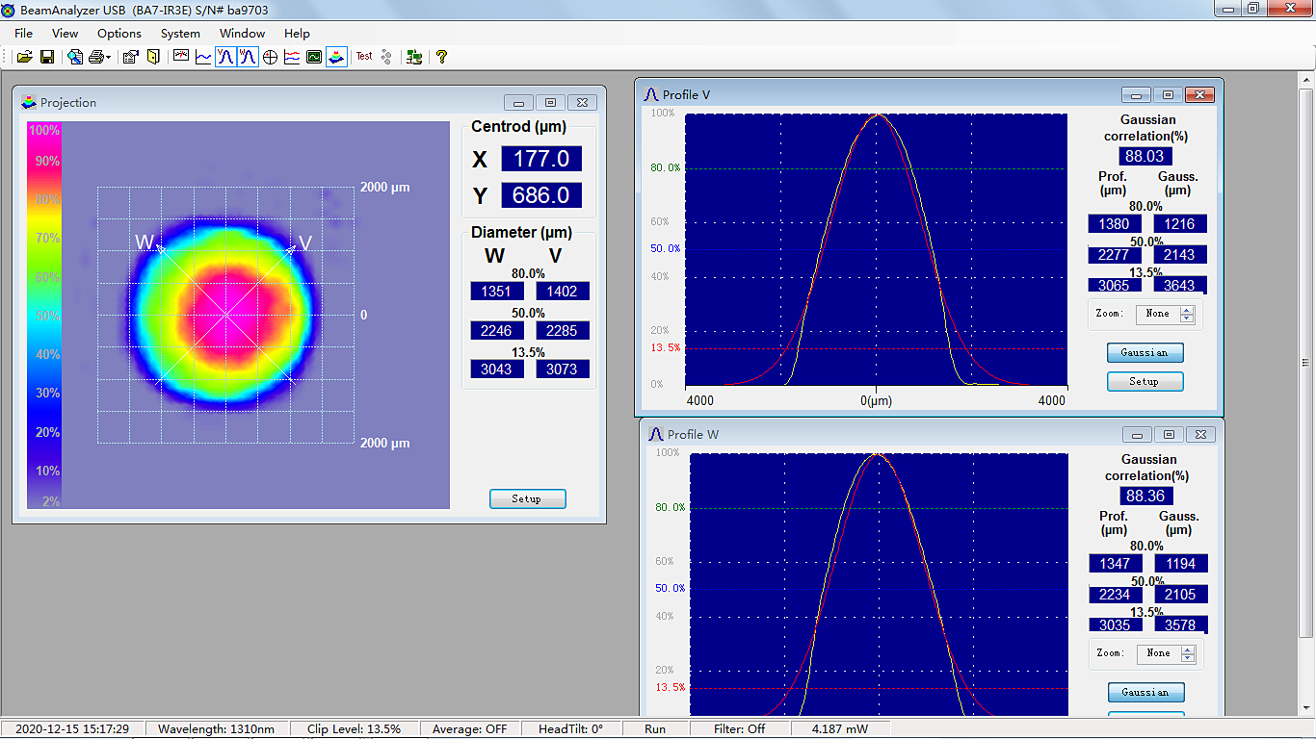Open the Options menu
Viewport: 1316px width, 739px height.
tap(119, 34)
